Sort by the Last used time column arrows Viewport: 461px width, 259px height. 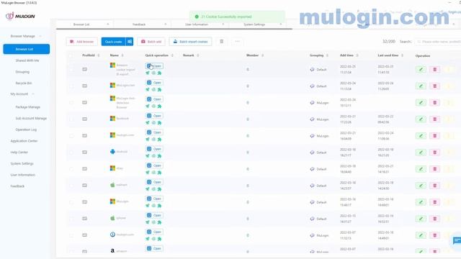click(x=402, y=55)
